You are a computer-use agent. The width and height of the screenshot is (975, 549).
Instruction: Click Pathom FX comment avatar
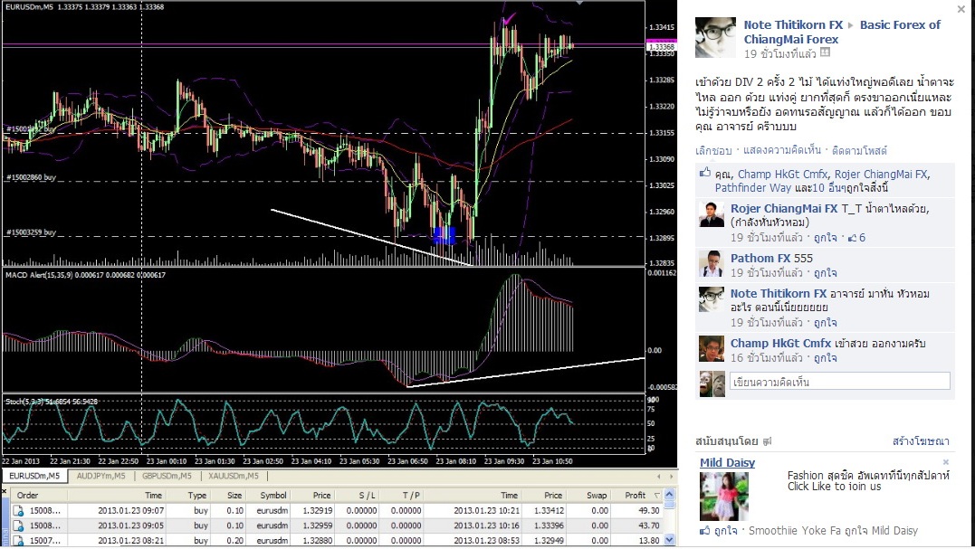(x=712, y=264)
